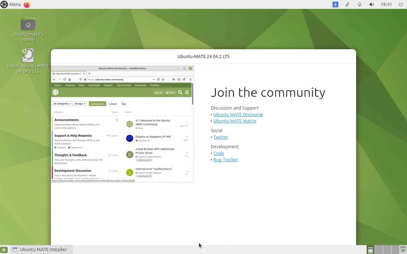Open the Ubuntu MATE Discourse link
The height and width of the screenshot is (254, 407).
(x=238, y=115)
